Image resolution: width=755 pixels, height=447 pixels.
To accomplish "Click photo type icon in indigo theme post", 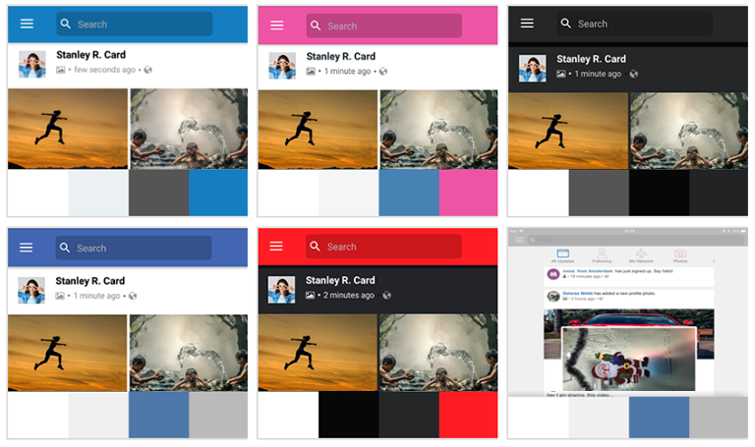I will point(60,296).
